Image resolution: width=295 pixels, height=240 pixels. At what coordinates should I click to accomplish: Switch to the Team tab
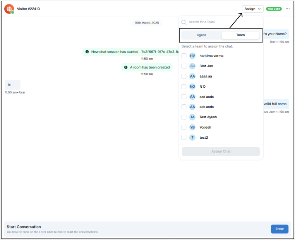coord(240,35)
